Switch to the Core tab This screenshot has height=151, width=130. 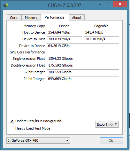point(14,18)
